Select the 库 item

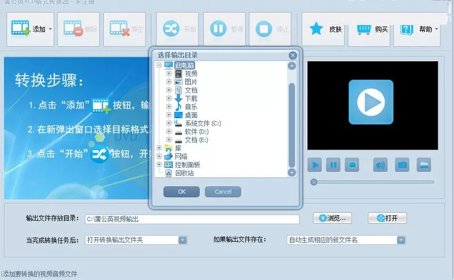[x=178, y=148]
